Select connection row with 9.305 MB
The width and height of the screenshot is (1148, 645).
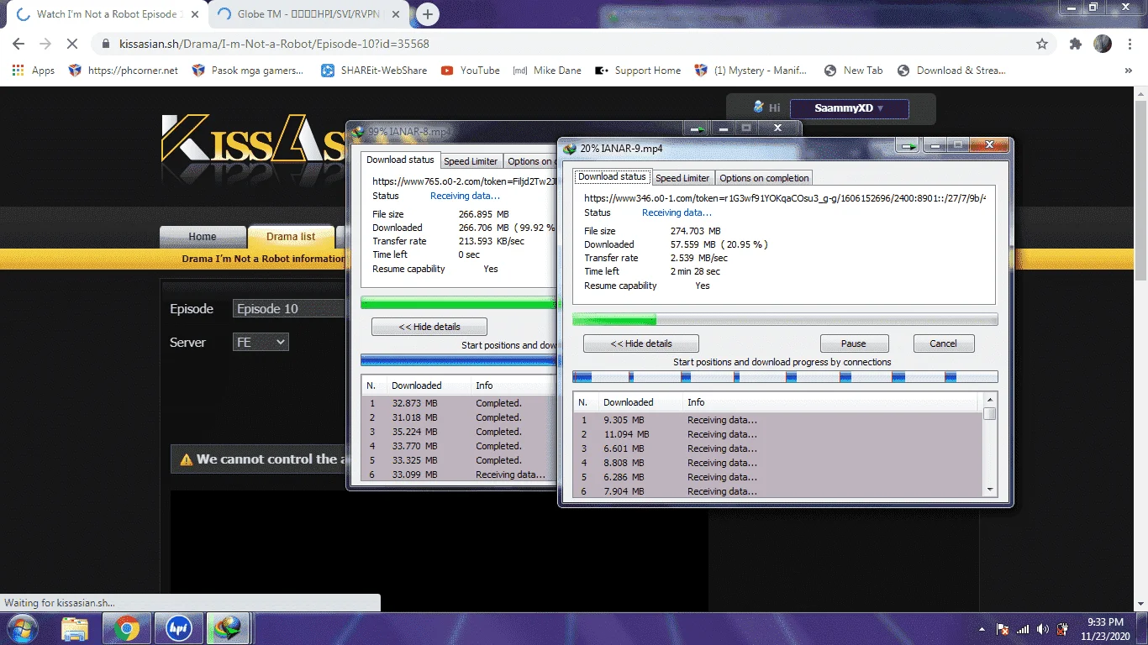point(777,420)
